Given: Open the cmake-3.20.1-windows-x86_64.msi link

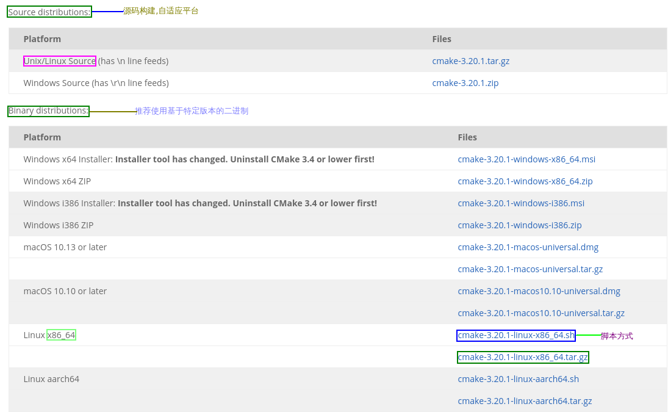Looking at the screenshot, I should [x=526, y=159].
